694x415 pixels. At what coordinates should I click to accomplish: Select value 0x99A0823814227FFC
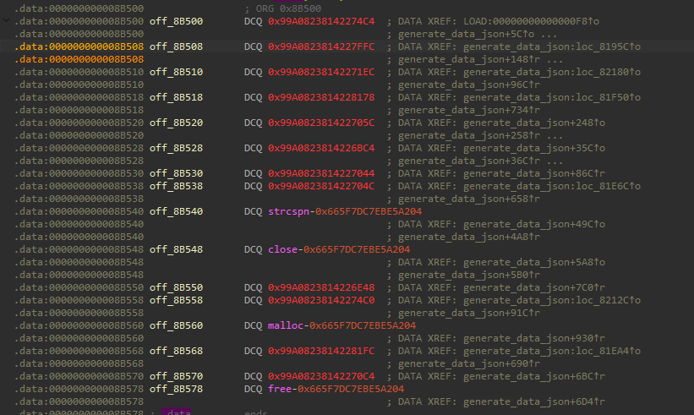pos(321,46)
